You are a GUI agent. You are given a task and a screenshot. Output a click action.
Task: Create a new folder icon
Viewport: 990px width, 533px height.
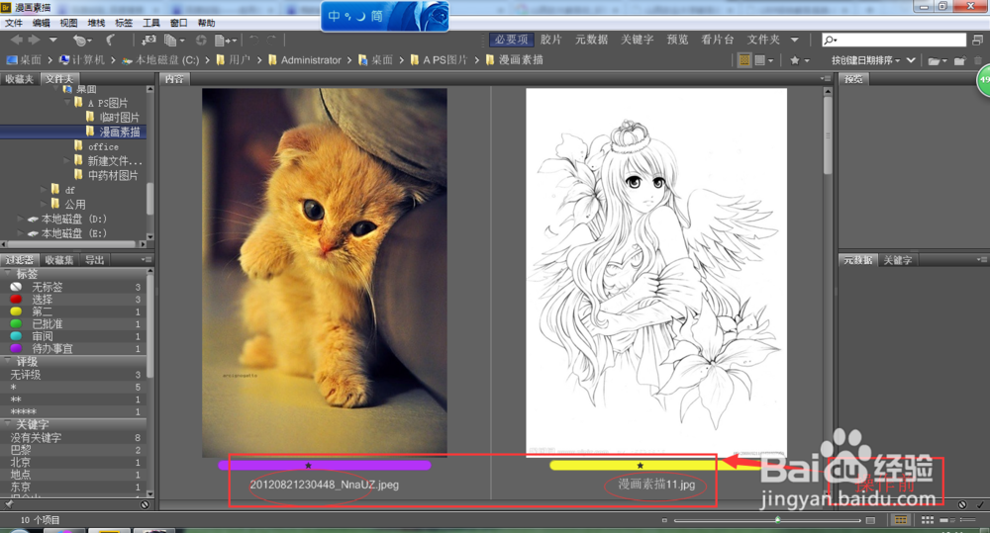point(959,60)
